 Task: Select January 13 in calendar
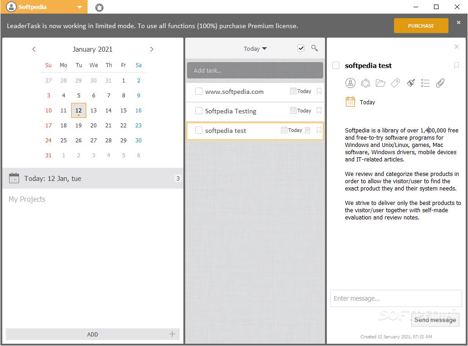click(x=94, y=110)
